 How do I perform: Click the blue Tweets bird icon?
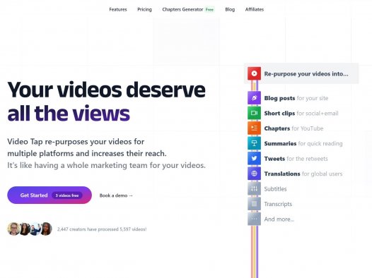coord(254,159)
